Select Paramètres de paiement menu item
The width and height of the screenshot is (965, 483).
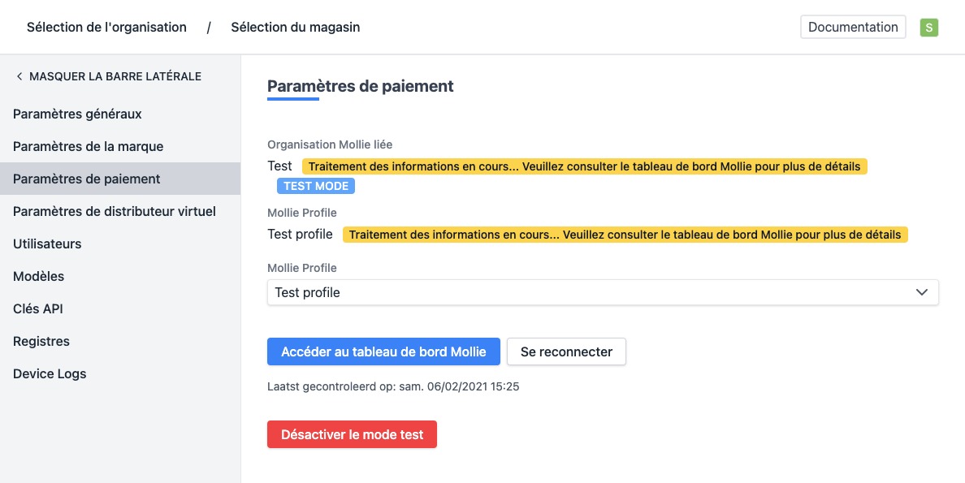[87, 179]
